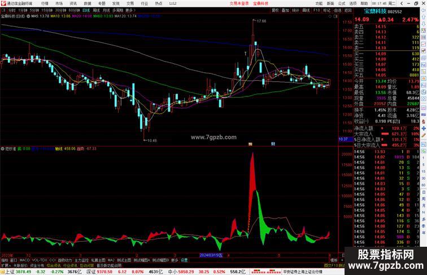Open the 功能 menu

coord(319,3)
